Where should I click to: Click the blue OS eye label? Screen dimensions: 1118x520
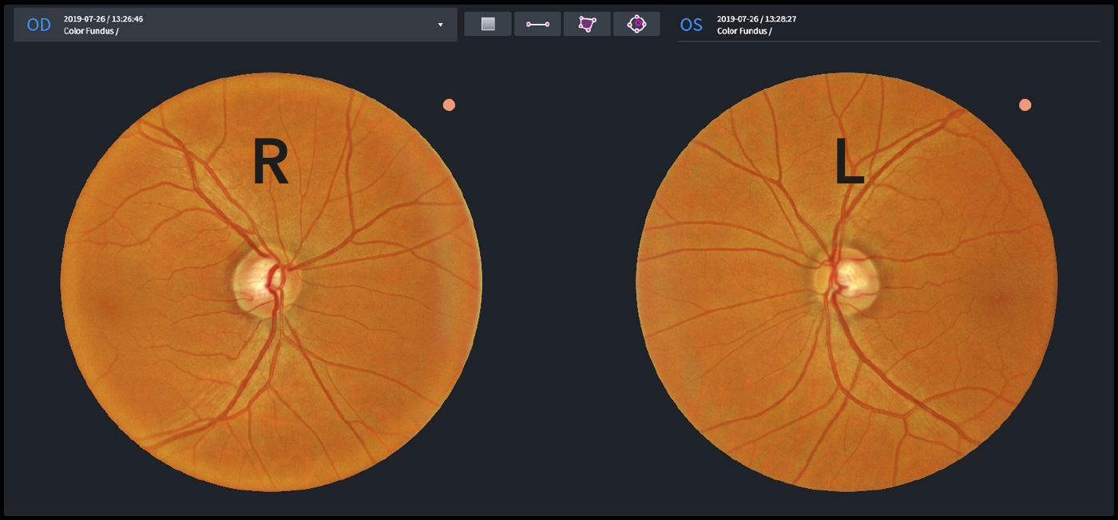coord(691,25)
